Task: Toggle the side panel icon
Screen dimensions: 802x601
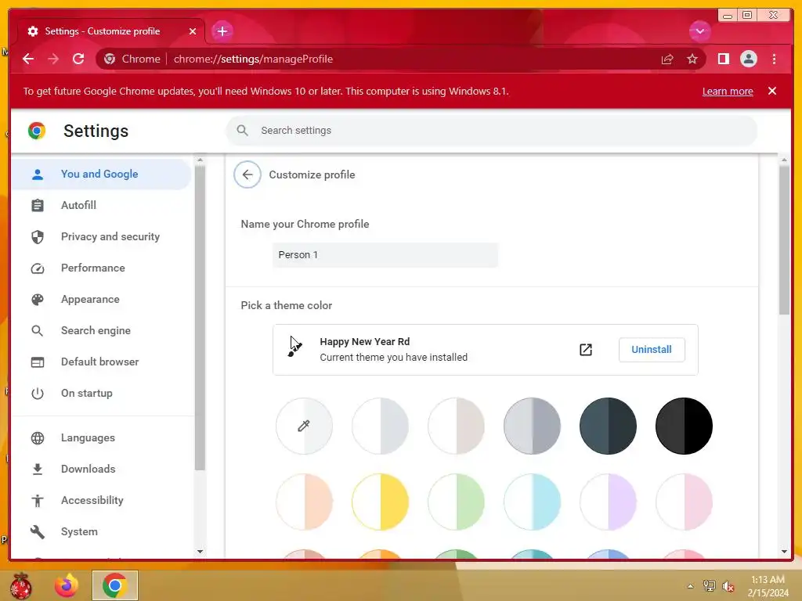Action: point(723,59)
